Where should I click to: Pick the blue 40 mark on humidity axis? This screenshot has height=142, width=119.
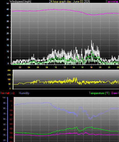coord(4,130)
